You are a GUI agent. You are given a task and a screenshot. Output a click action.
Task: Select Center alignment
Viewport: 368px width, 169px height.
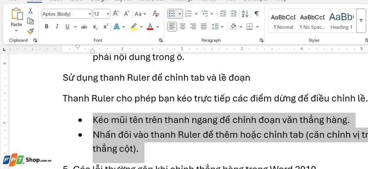coord(183,27)
